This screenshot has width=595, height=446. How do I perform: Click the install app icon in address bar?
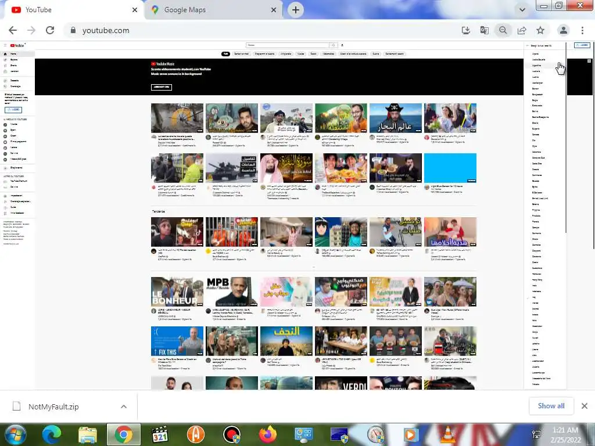(x=465, y=30)
